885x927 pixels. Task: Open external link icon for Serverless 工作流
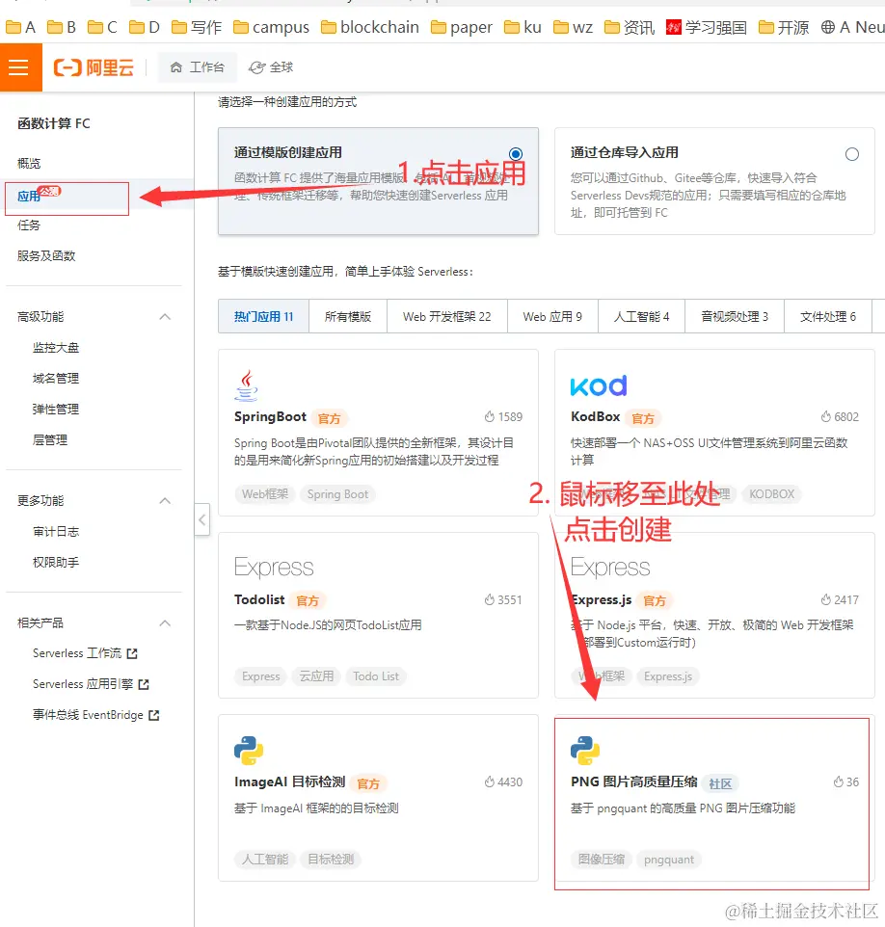point(132,653)
